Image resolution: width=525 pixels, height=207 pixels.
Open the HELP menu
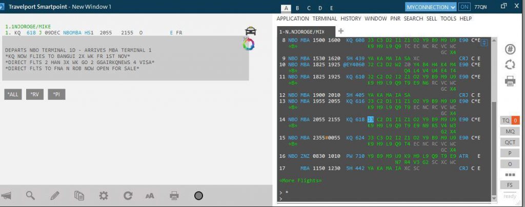(466, 19)
